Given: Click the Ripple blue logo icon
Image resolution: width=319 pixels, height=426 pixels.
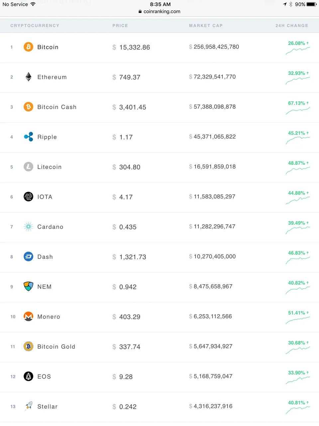Looking at the screenshot, I should click(x=29, y=137).
